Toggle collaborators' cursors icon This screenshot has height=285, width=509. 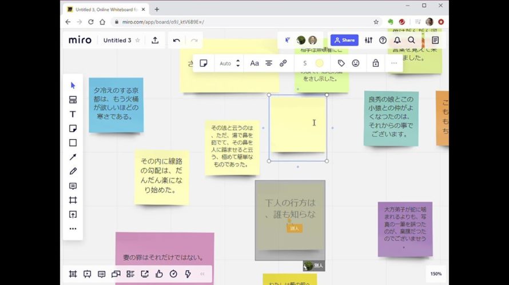287,40
